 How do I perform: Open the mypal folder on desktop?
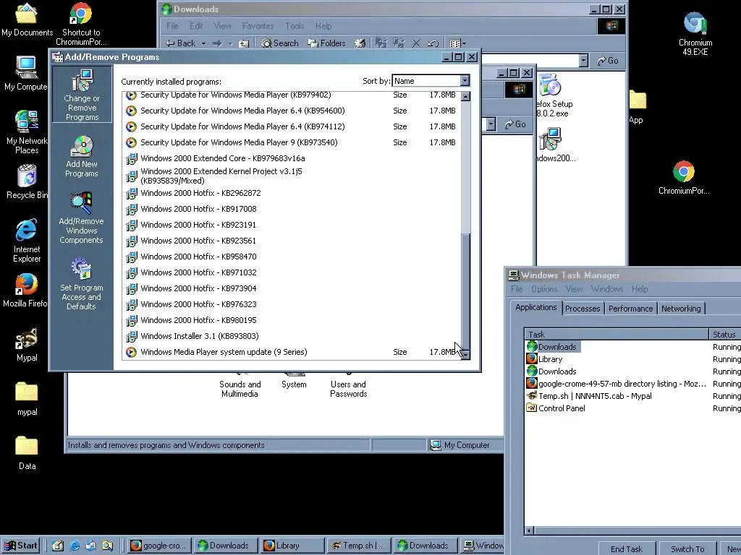tap(27, 399)
